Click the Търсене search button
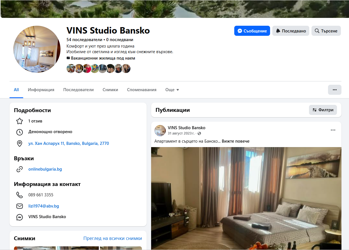This screenshot has height=250, width=349. 326,31
